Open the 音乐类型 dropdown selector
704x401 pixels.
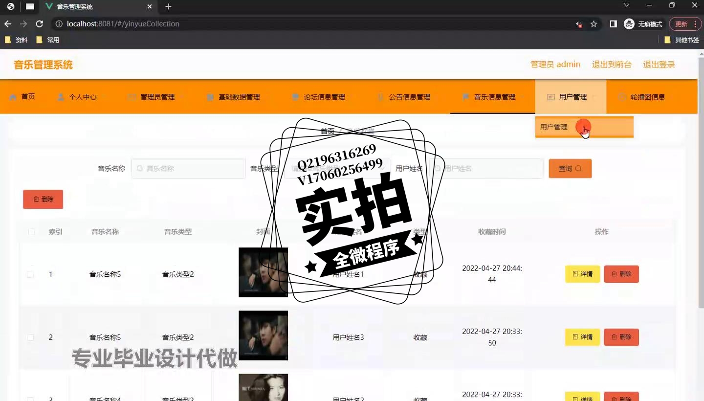point(337,168)
